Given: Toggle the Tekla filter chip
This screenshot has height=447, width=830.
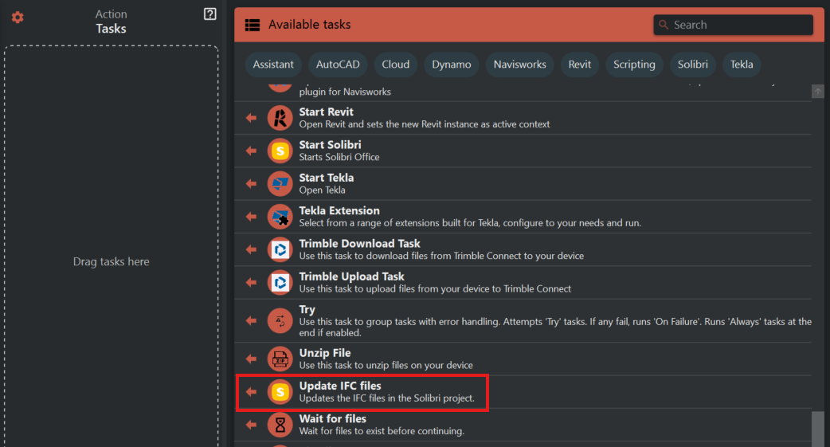Looking at the screenshot, I should coord(742,65).
